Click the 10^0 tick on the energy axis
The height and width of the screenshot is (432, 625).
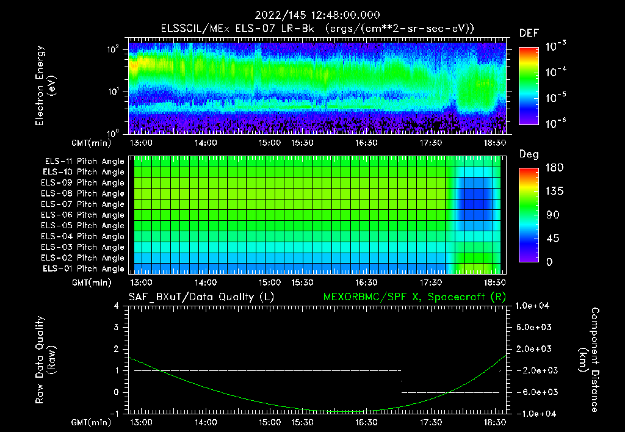(x=113, y=132)
